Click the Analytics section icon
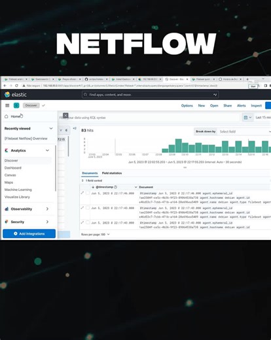This screenshot has width=271, height=340. pyautogui.click(x=7, y=150)
